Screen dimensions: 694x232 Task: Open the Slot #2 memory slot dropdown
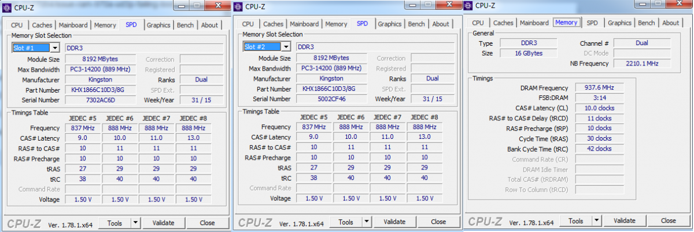click(286, 47)
